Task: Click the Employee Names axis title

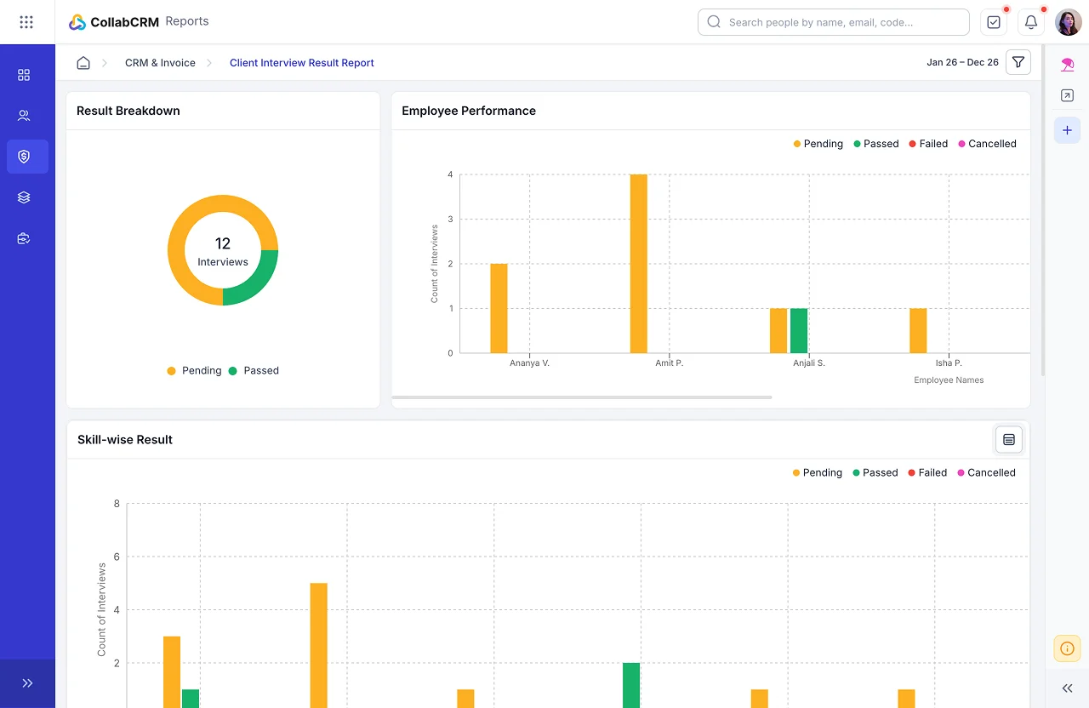Action: pyautogui.click(x=949, y=380)
